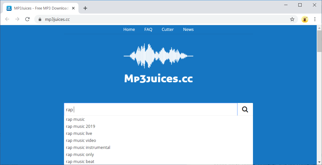Click the padlock site info icon
The height and width of the screenshot is (165, 322).
(x=40, y=19)
